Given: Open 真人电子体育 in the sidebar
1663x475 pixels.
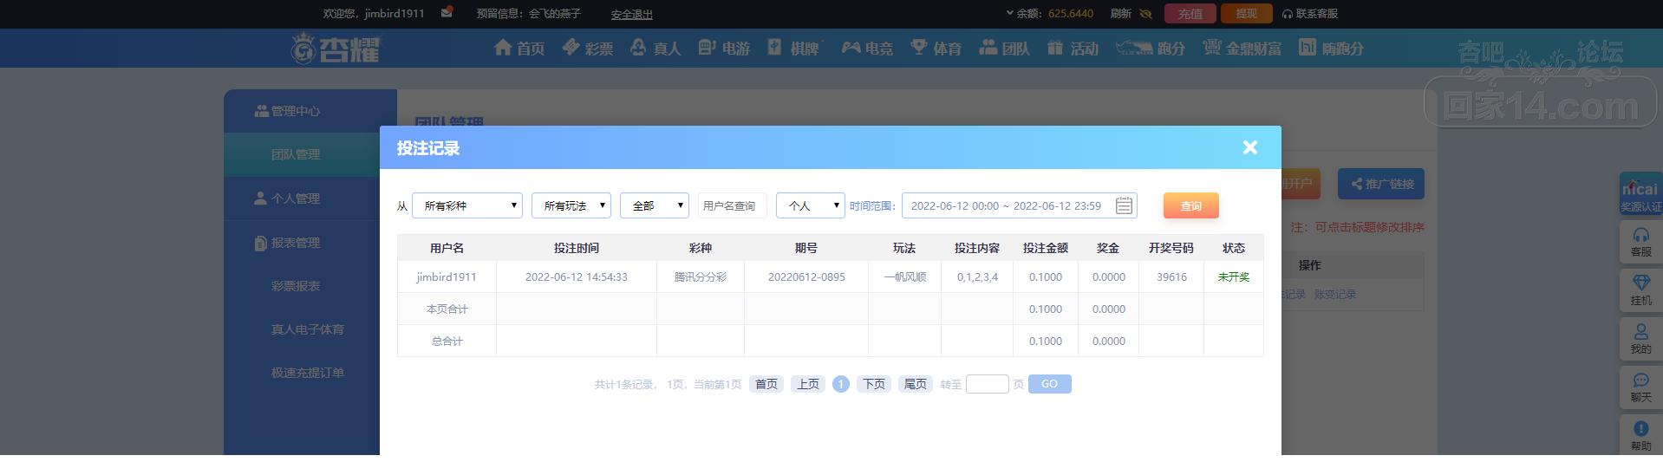Looking at the screenshot, I should [x=308, y=329].
